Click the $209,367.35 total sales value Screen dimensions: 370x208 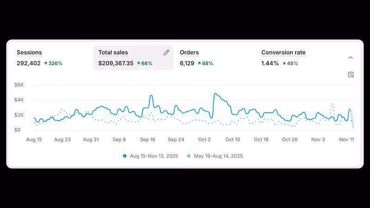point(116,63)
